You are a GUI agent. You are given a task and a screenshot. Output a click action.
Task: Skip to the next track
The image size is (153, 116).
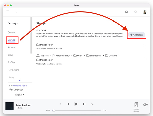(x=84, y=104)
